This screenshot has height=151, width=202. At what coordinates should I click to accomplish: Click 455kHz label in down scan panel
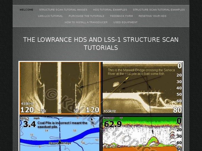click(x=110, y=111)
